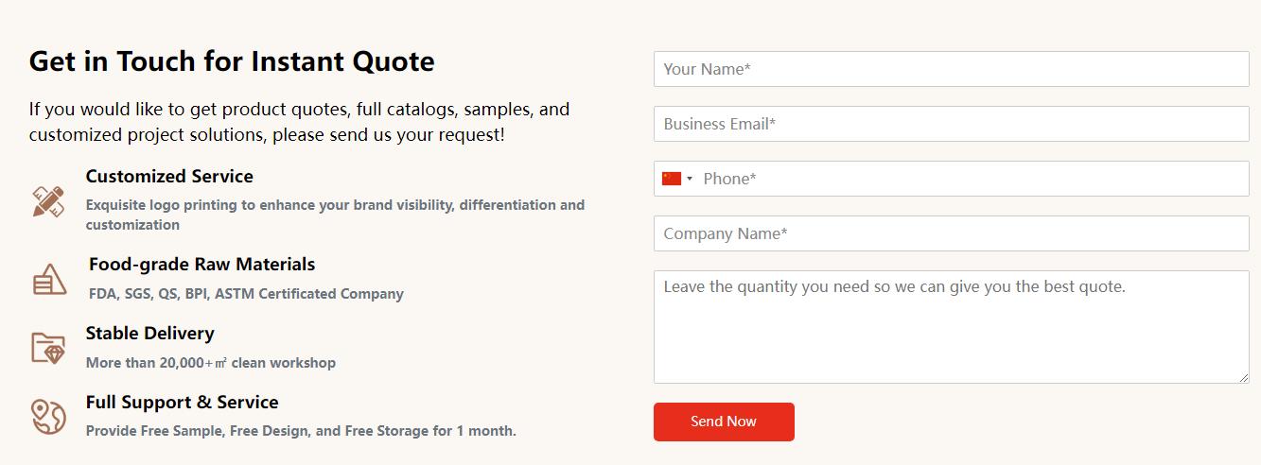The height and width of the screenshot is (465, 1261).
Task: Click the Customized Service heading
Action: pos(169,177)
